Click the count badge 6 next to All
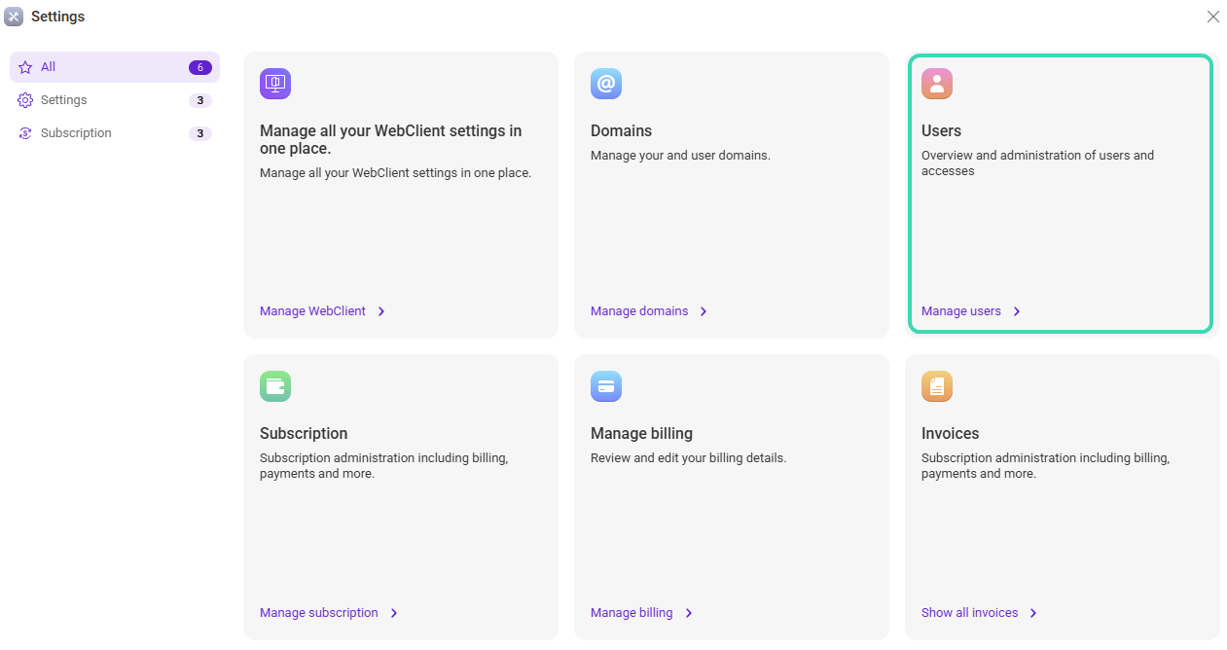1227x650 pixels. (199, 67)
